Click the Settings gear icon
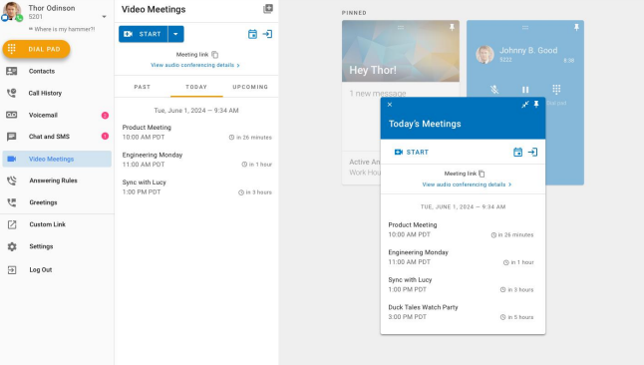644x365 pixels. pos(12,246)
